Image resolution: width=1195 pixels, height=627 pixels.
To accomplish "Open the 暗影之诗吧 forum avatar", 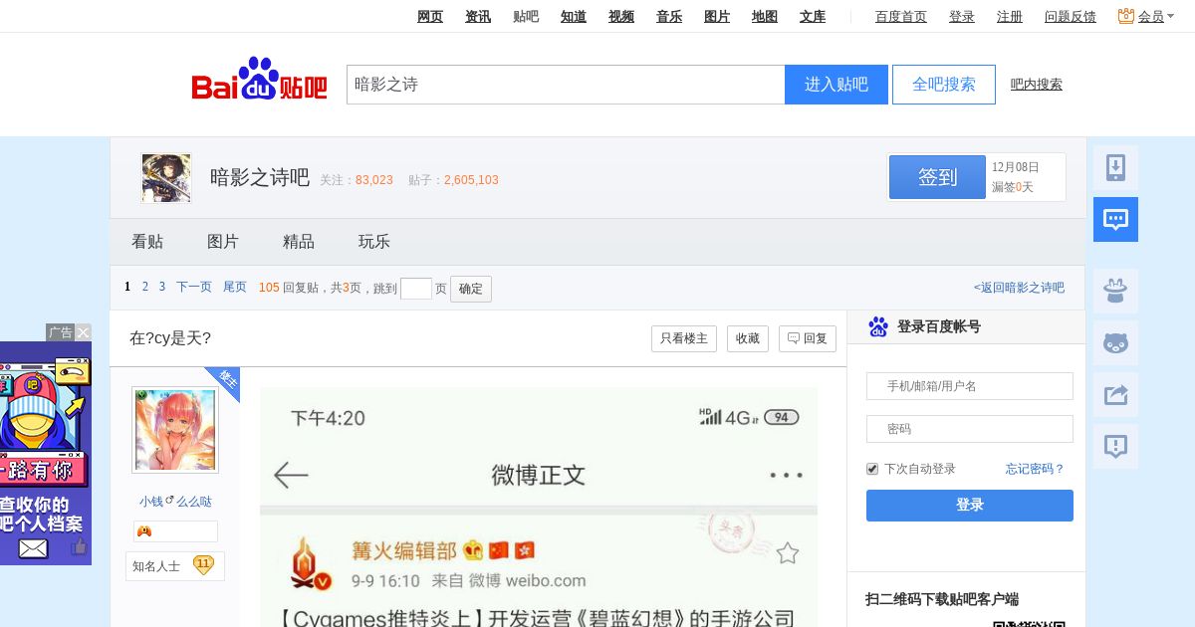I will [x=166, y=178].
